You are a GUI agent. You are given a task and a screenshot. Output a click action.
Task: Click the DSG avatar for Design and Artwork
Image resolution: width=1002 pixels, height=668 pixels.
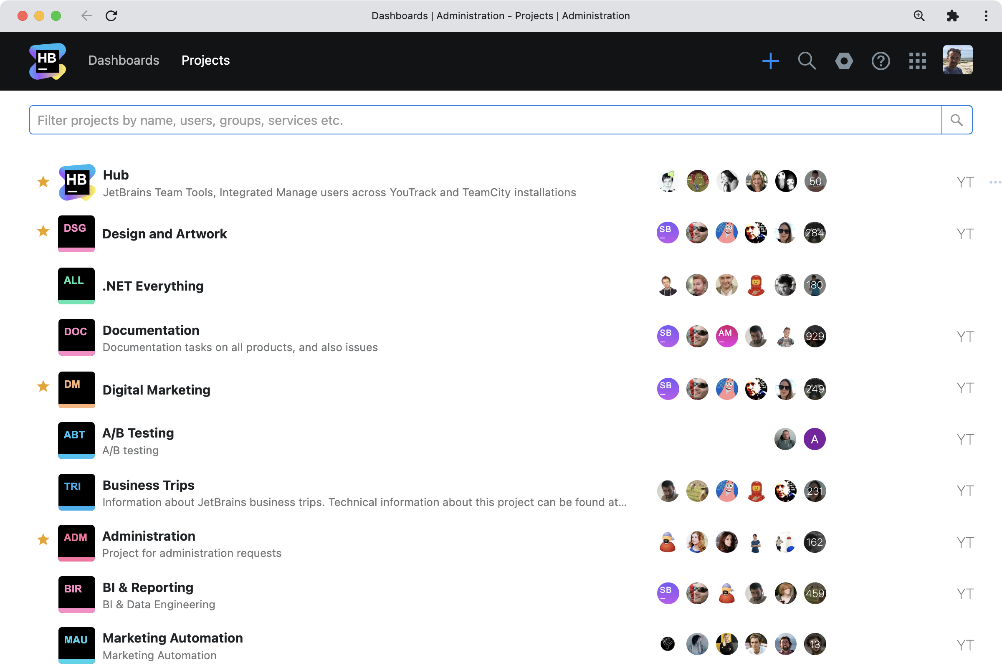(x=76, y=233)
